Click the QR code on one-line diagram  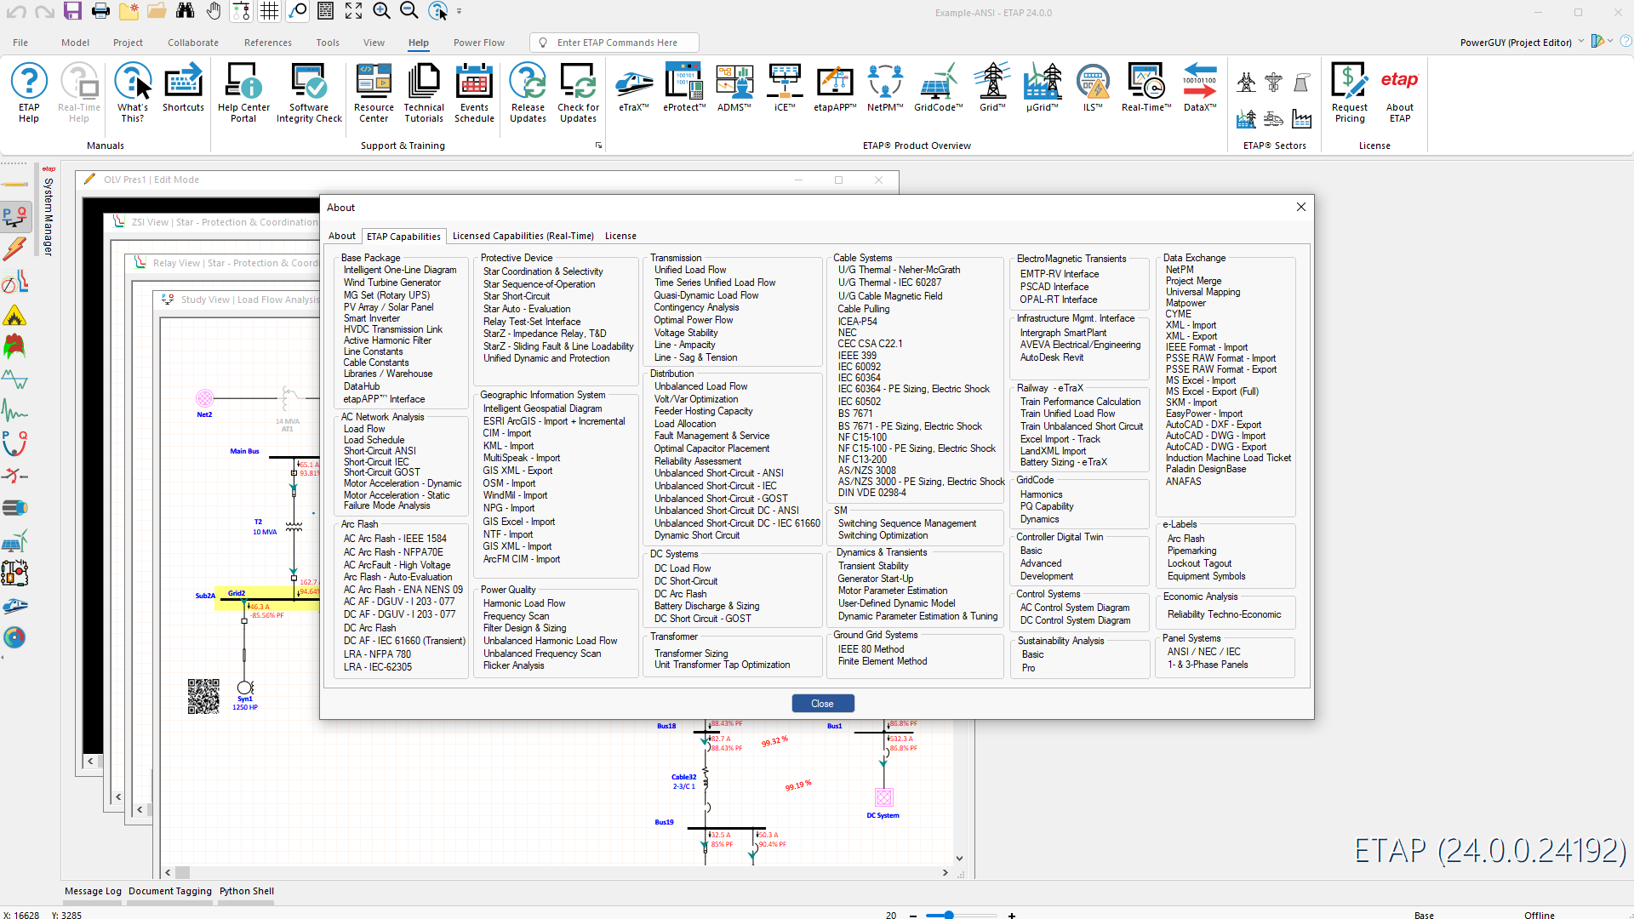[203, 696]
